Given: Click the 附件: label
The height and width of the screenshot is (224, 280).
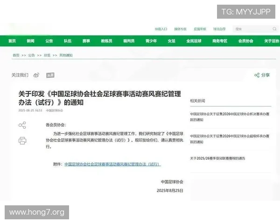Looking at the screenshot, I should tap(58, 164).
